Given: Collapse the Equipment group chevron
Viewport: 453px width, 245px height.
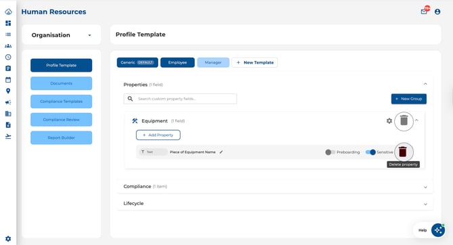Looking at the screenshot, I should tap(416, 120).
